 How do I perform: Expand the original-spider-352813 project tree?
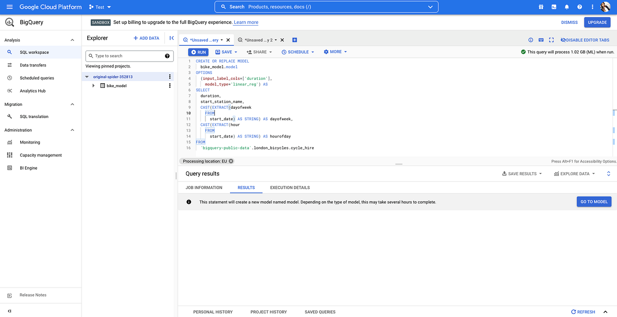(x=86, y=76)
